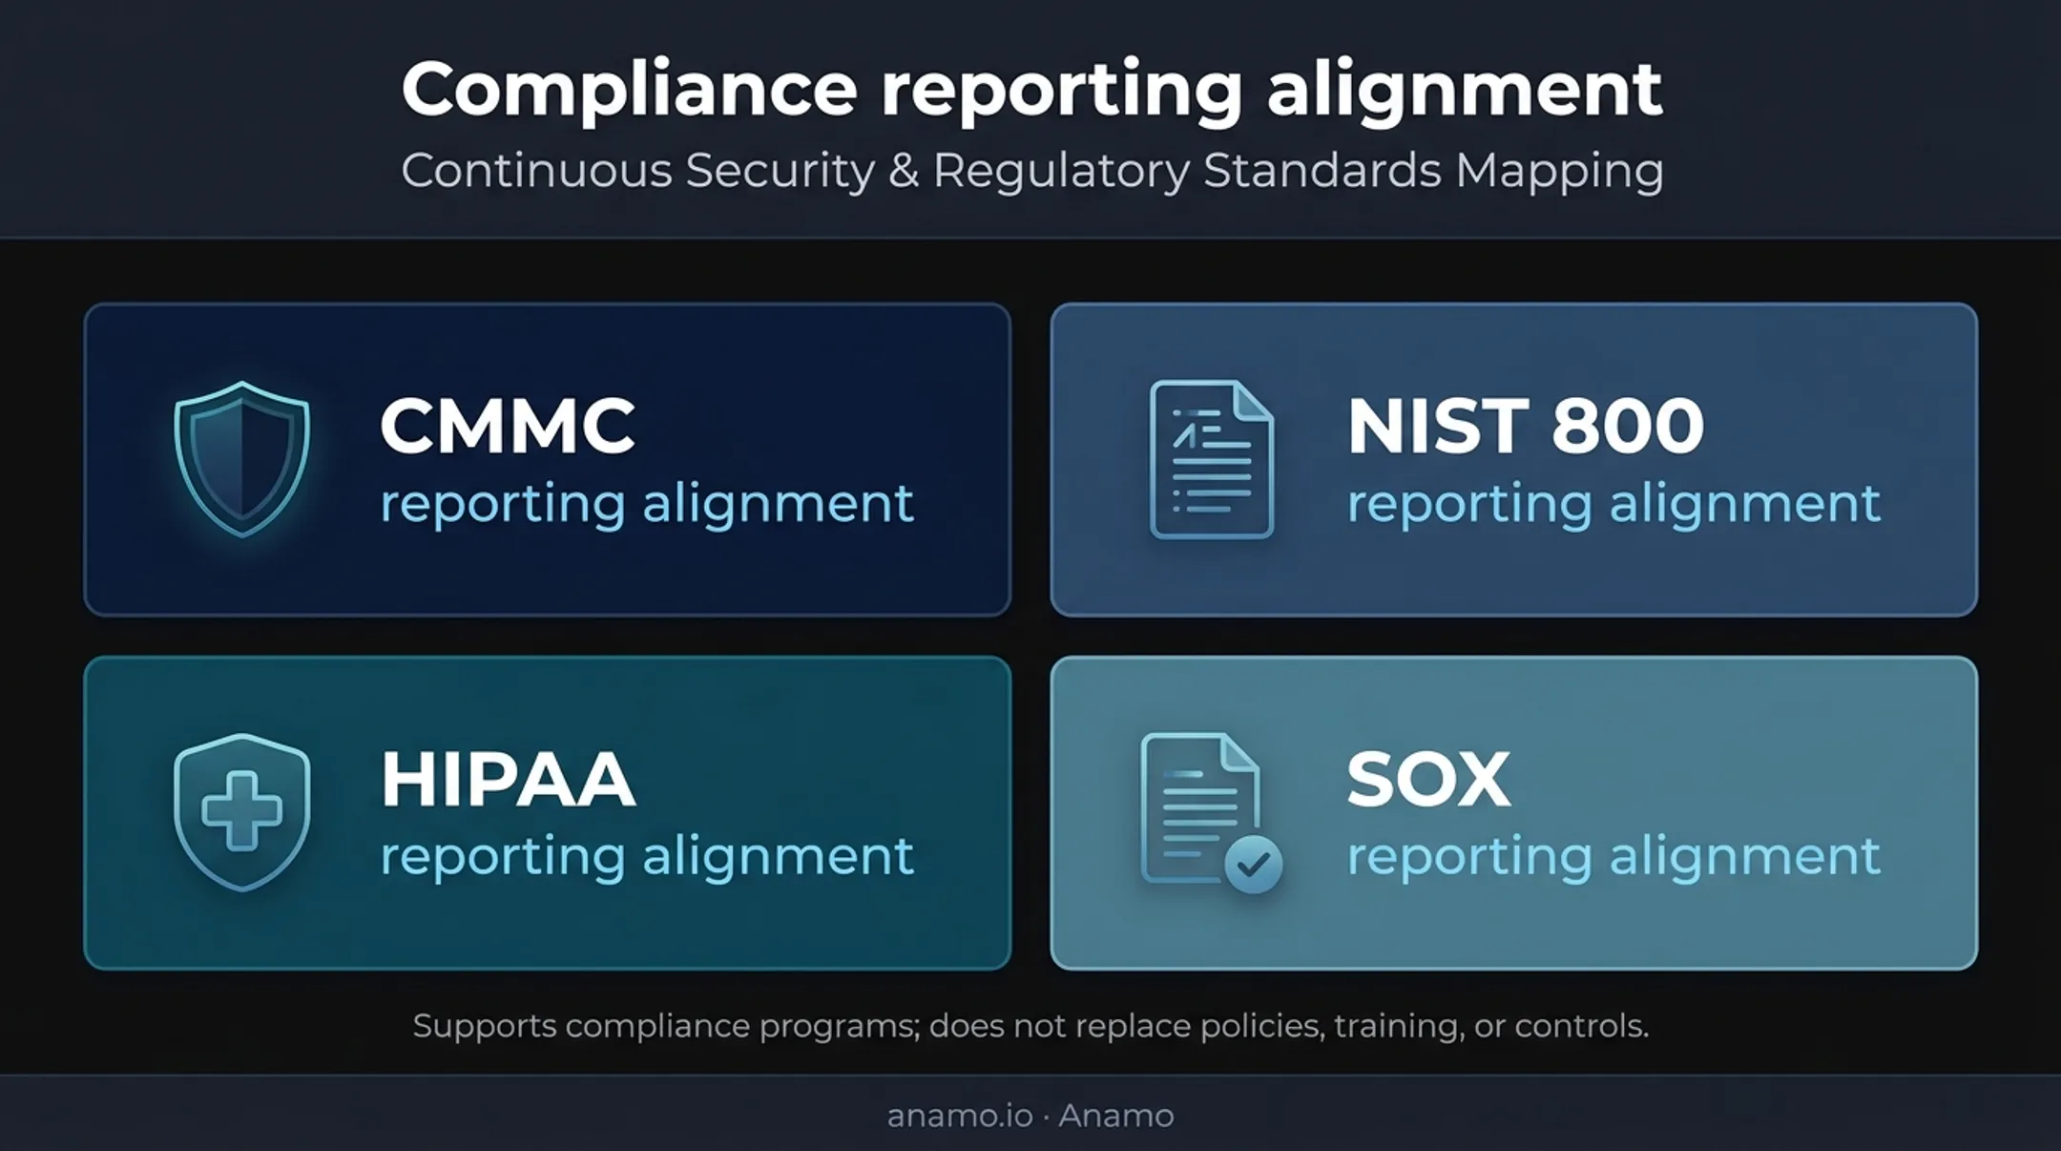The width and height of the screenshot is (2061, 1151).
Task: Click 'reporting alignment' under NIST 800
Action: [x=1613, y=505]
